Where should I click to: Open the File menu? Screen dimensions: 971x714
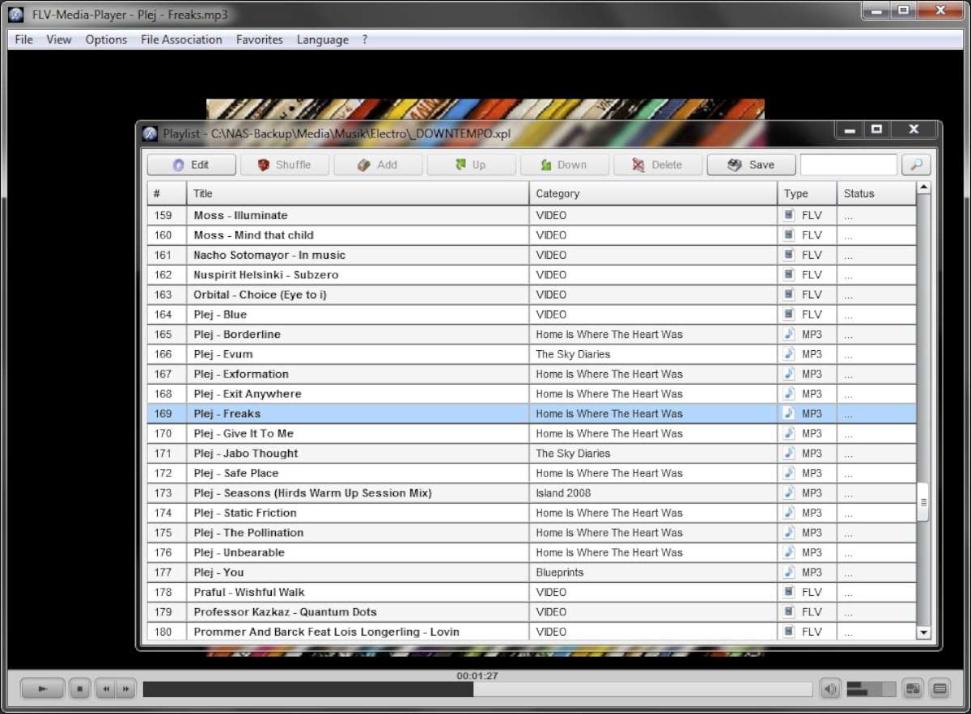coord(24,40)
